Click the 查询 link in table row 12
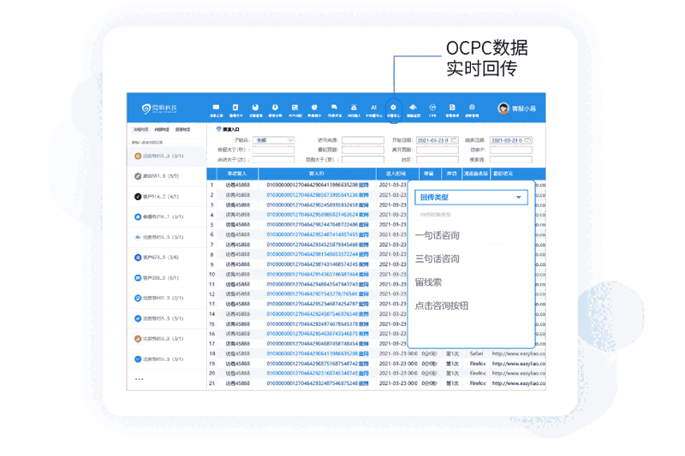This screenshot has height=456, width=685. 363,294
